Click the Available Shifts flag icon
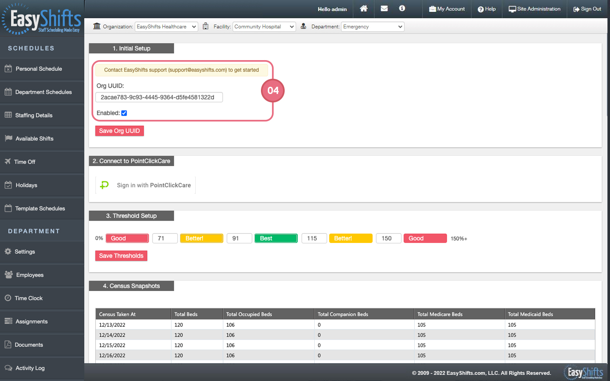The image size is (610, 381). coord(8,138)
